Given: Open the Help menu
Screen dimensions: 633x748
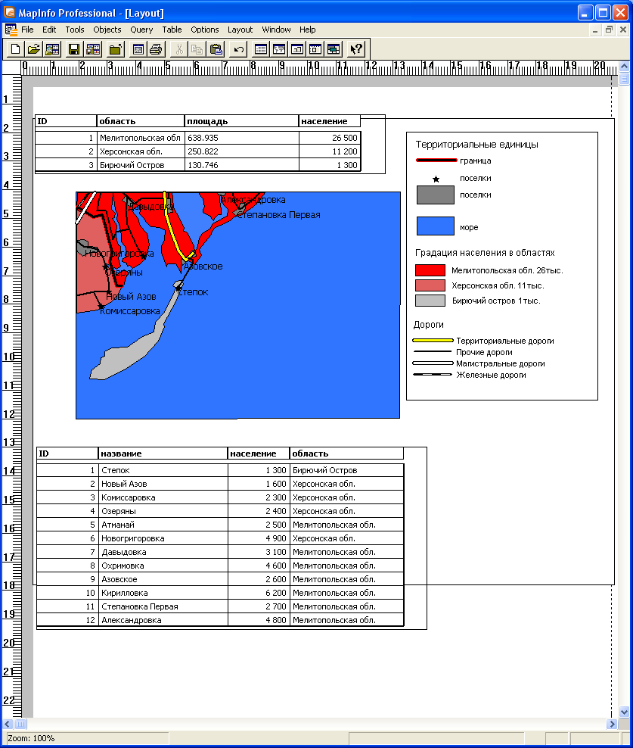Looking at the screenshot, I should click(308, 30).
